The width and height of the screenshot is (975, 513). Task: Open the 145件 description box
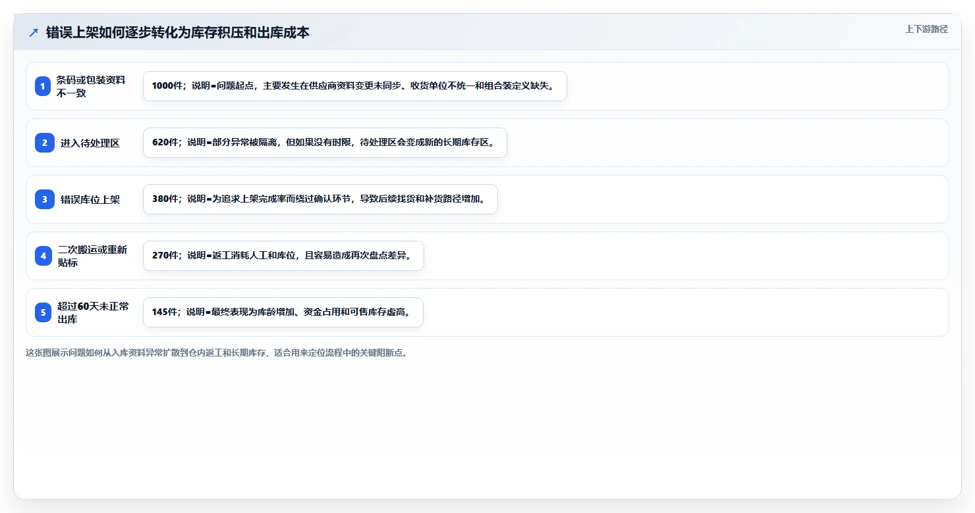click(283, 312)
